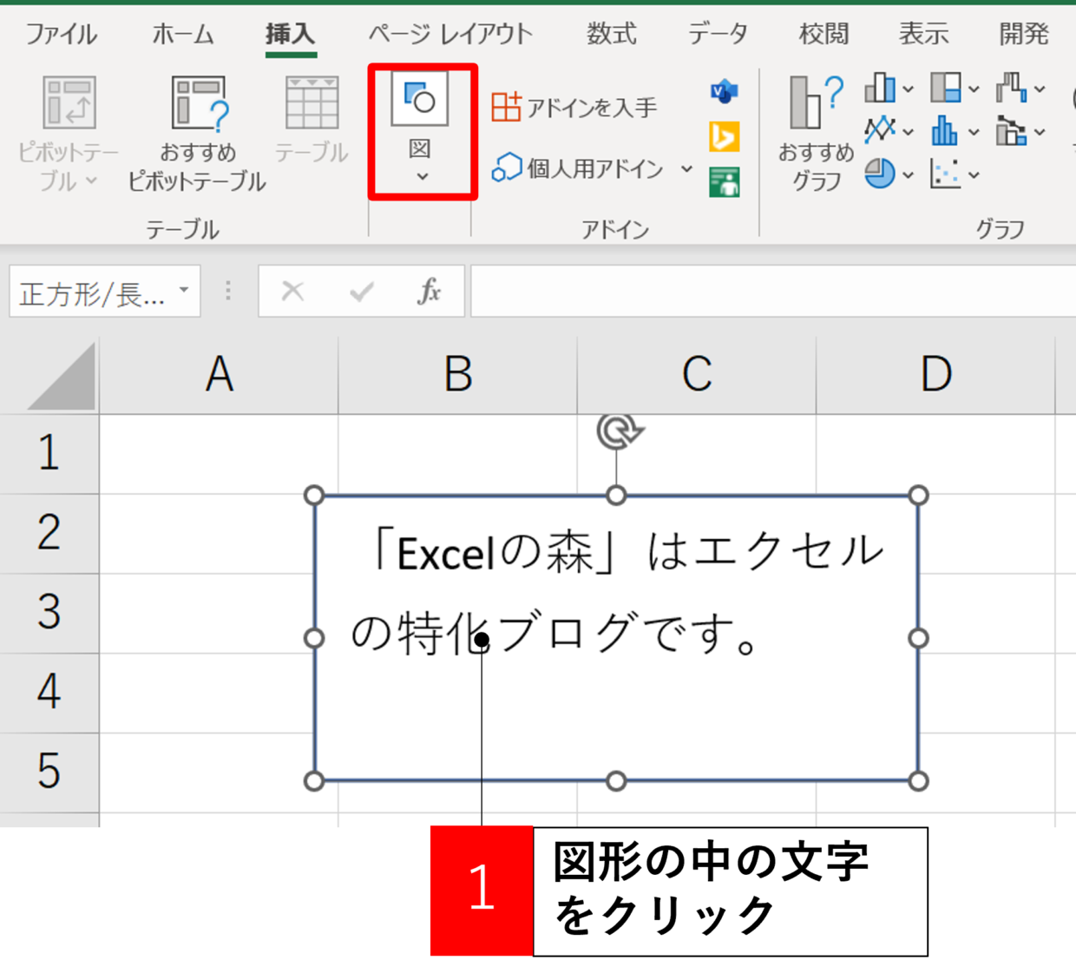Select column B header
The width and height of the screenshot is (1076, 973).
point(457,375)
